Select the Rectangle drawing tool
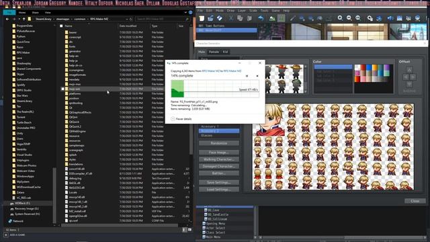The height and width of the screenshot is (242, 430). click(x=302, y=18)
